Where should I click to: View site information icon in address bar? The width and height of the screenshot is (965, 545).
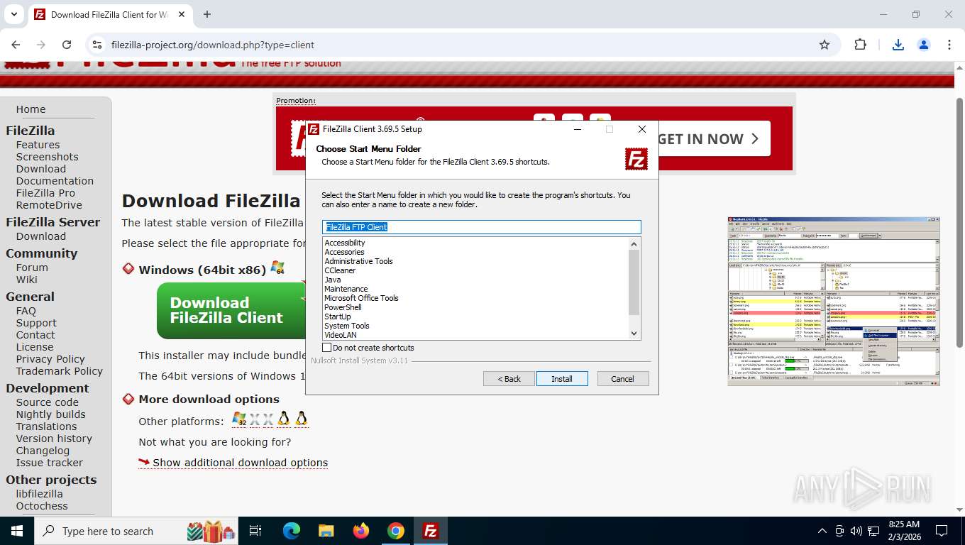(97, 45)
